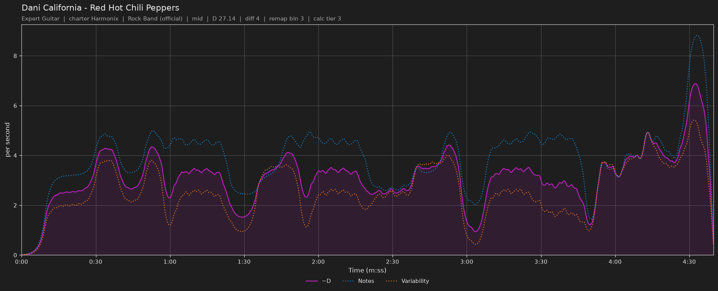Click the y-axis tick label "0"
This screenshot has width=718, height=291.
click(x=16, y=255)
